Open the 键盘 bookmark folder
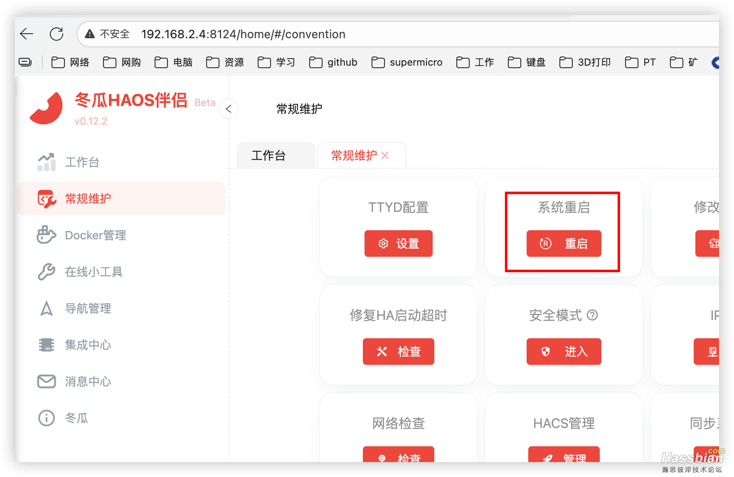The image size is (734, 477). pyautogui.click(x=527, y=62)
